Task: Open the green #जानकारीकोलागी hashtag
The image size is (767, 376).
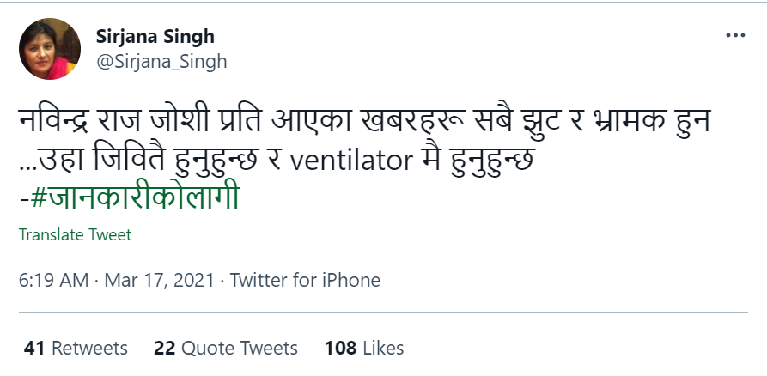Action: click(x=131, y=197)
